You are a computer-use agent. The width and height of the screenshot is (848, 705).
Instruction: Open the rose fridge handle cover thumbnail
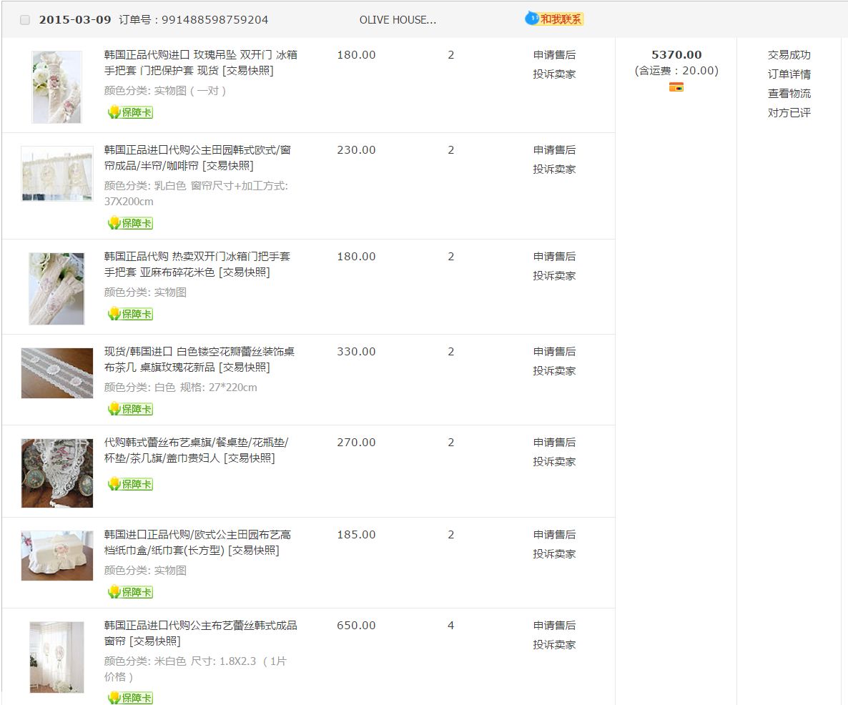(x=56, y=87)
